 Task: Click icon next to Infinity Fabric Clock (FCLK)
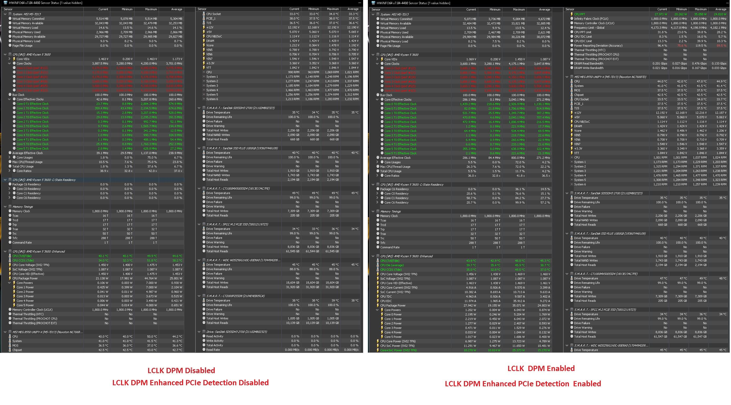pos(572,19)
